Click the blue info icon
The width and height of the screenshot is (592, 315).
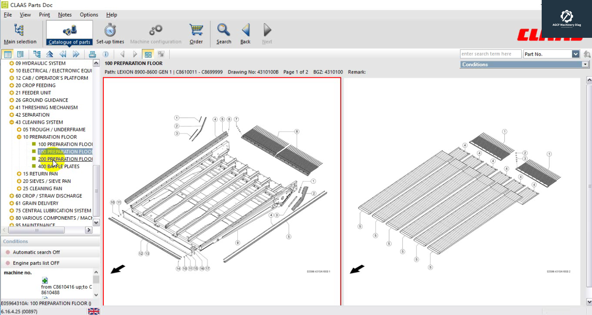[x=106, y=54]
